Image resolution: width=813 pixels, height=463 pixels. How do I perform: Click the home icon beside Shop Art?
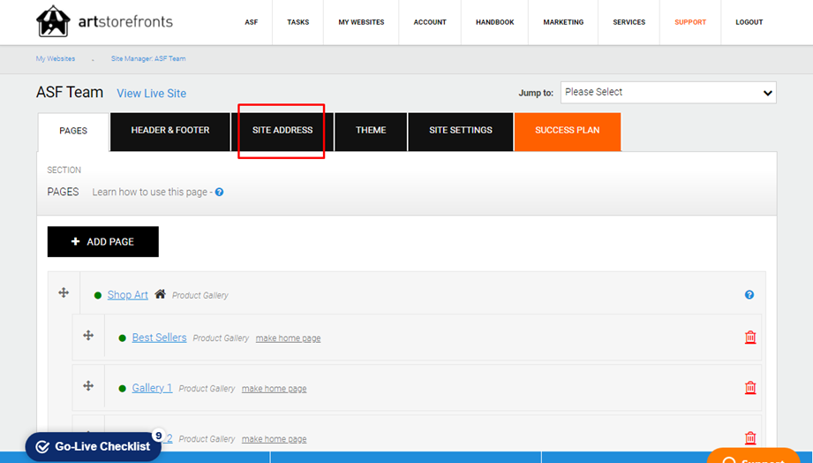160,293
